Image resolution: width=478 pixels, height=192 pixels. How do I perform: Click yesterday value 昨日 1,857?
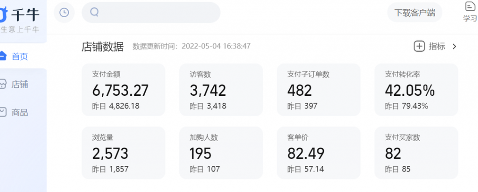pyautogui.click(x=110, y=169)
